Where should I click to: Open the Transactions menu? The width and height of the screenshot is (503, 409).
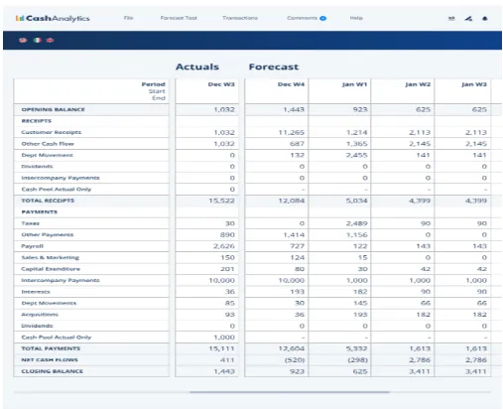coord(240,18)
